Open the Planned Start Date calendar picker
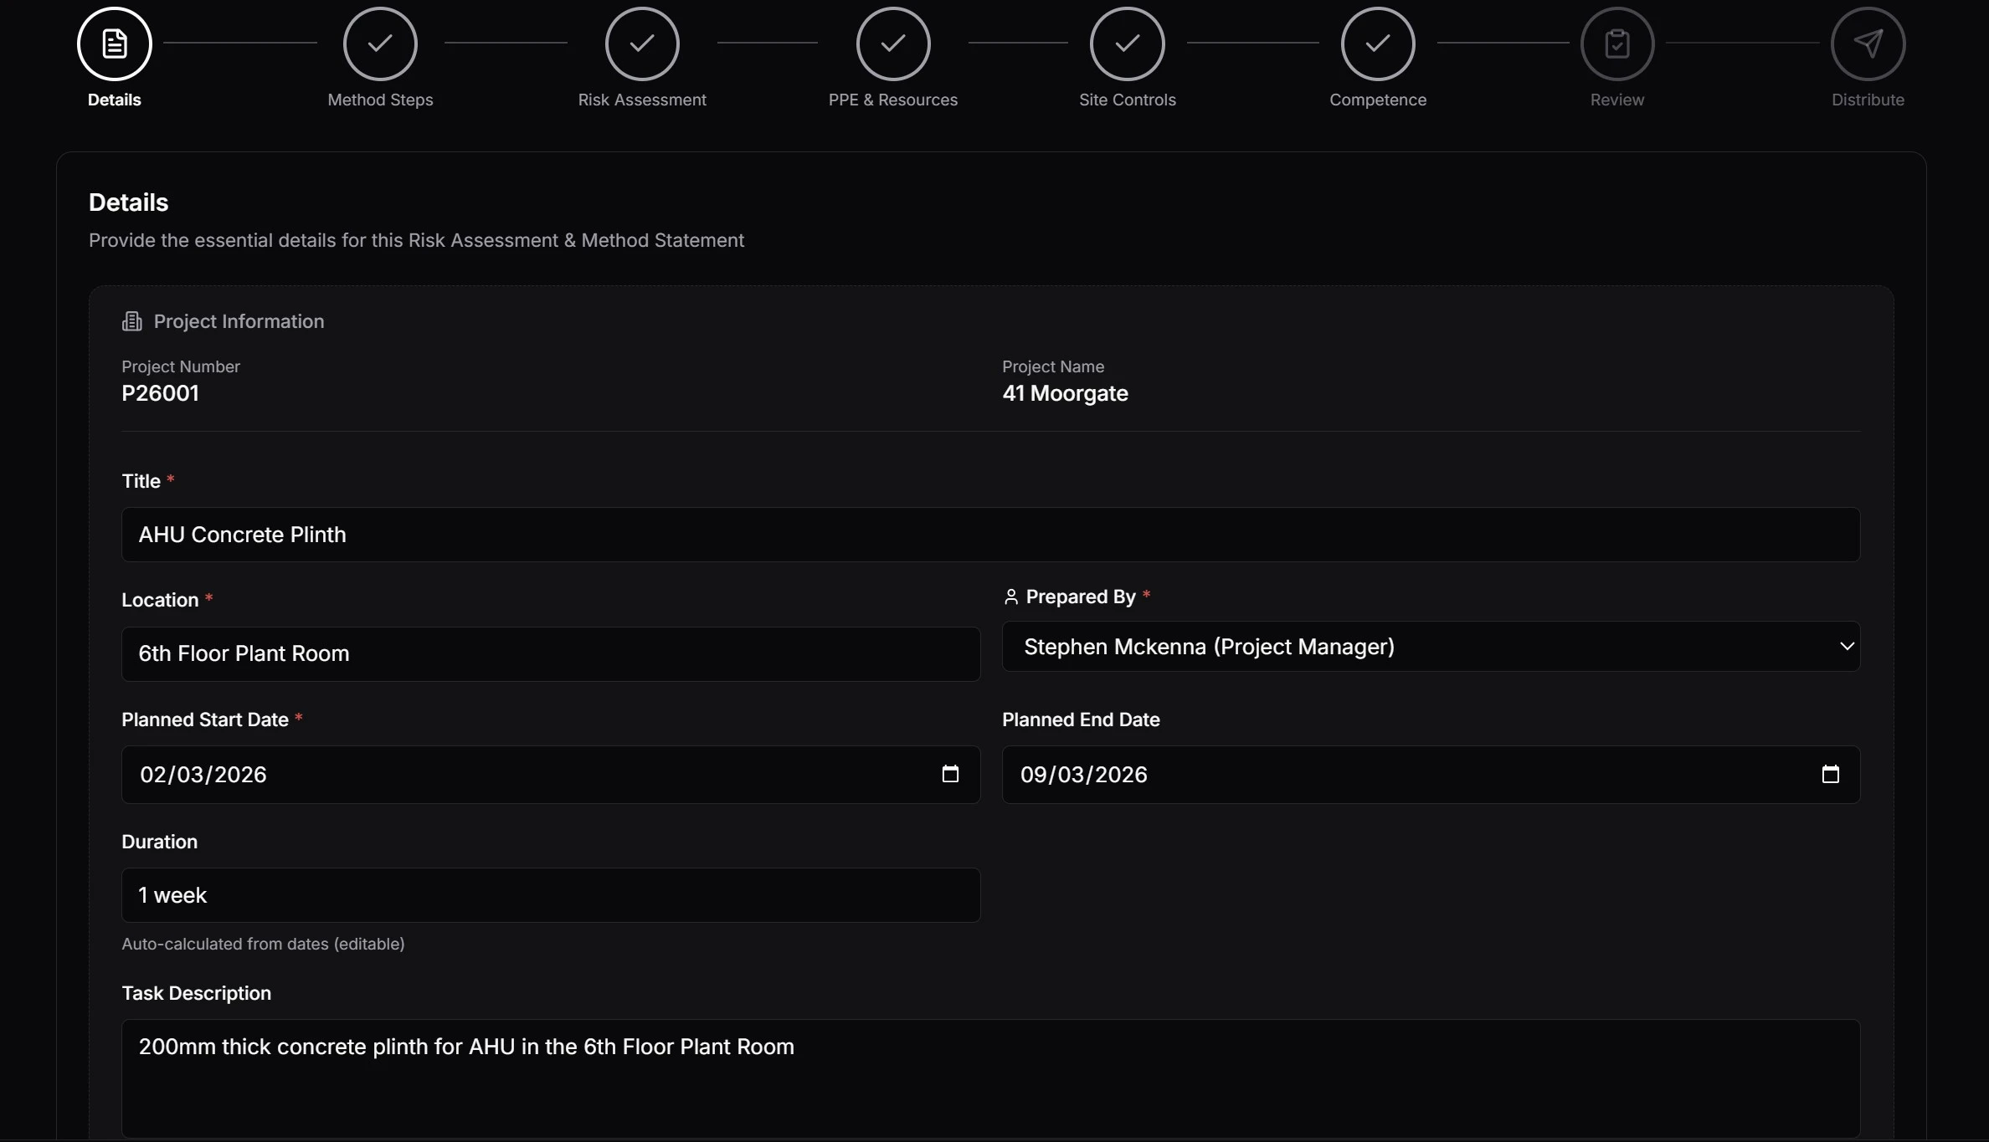 click(950, 774)
